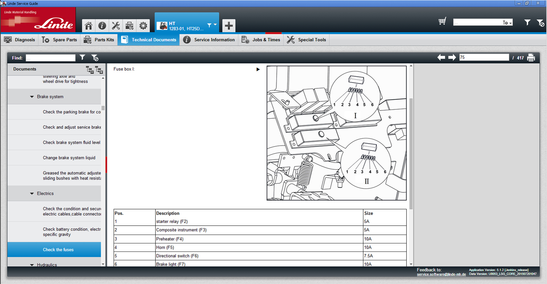Go to previous page with left arrow
Image resolution: width=547 pixels, height=284 pixels.
pyautogui.click(x=441, y=57)
